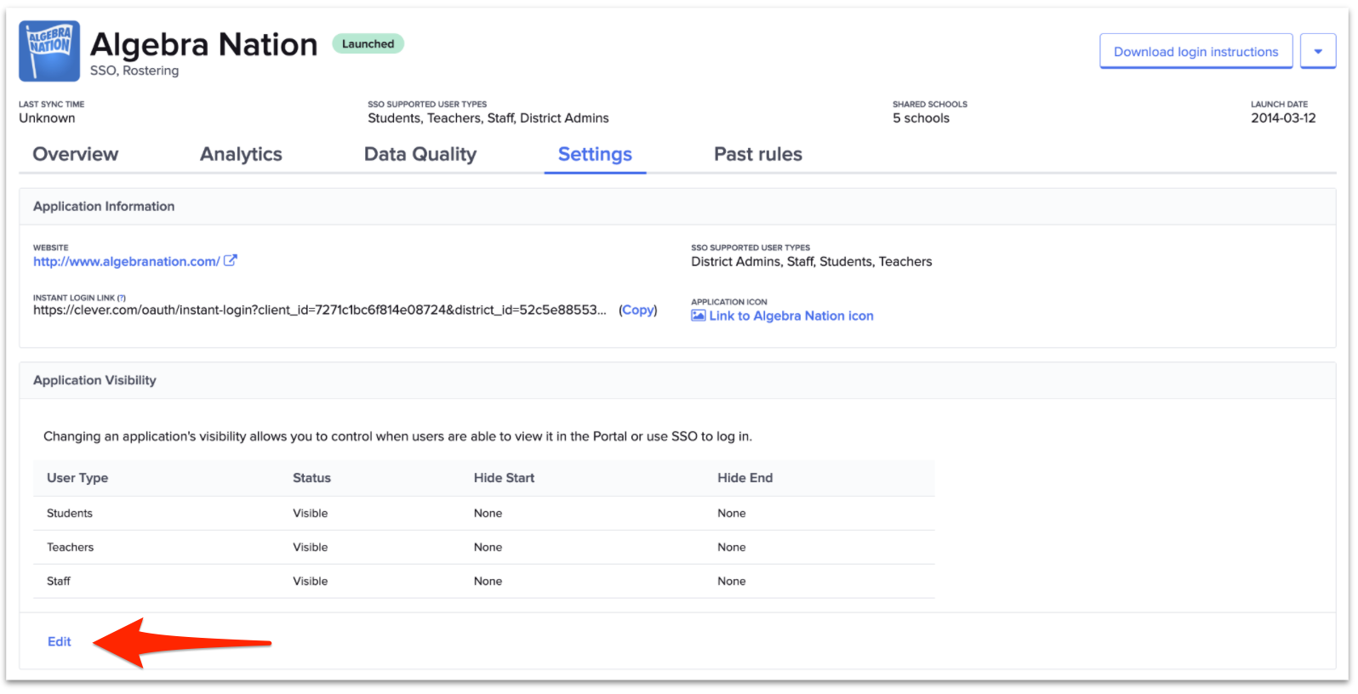Open the algebranation.com website link
This screenshot has height=694, width=1358.
(126, 262)
